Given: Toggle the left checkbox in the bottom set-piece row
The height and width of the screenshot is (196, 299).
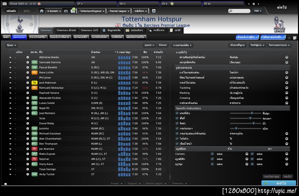Looking at the screenshot, I should click(x=212, y=164).
